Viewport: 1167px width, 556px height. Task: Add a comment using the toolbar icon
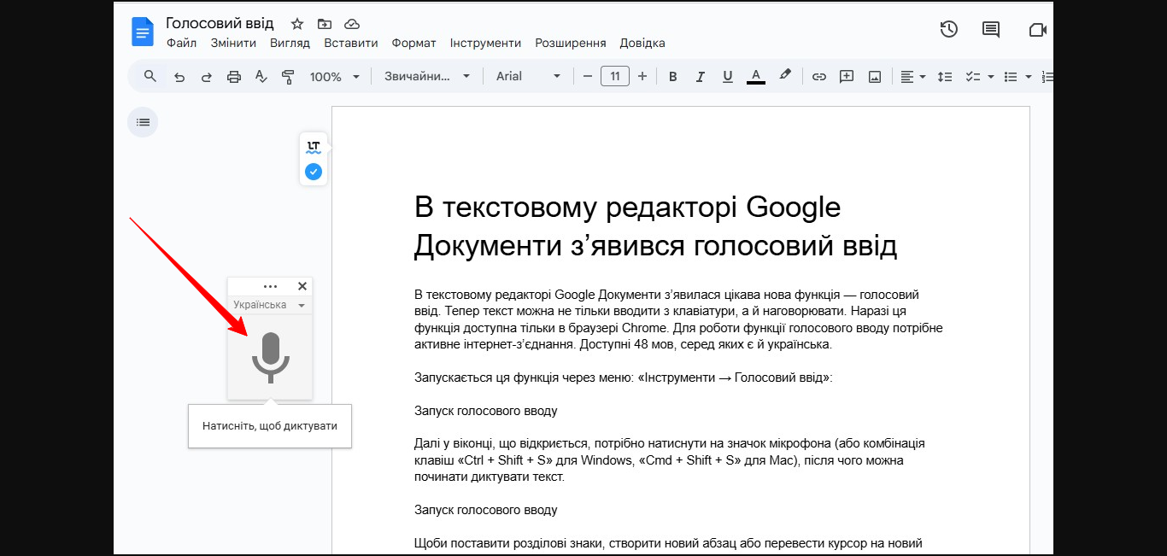(847, 77)
